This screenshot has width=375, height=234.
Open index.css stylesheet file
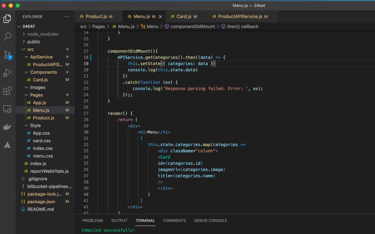coord(45,148)
